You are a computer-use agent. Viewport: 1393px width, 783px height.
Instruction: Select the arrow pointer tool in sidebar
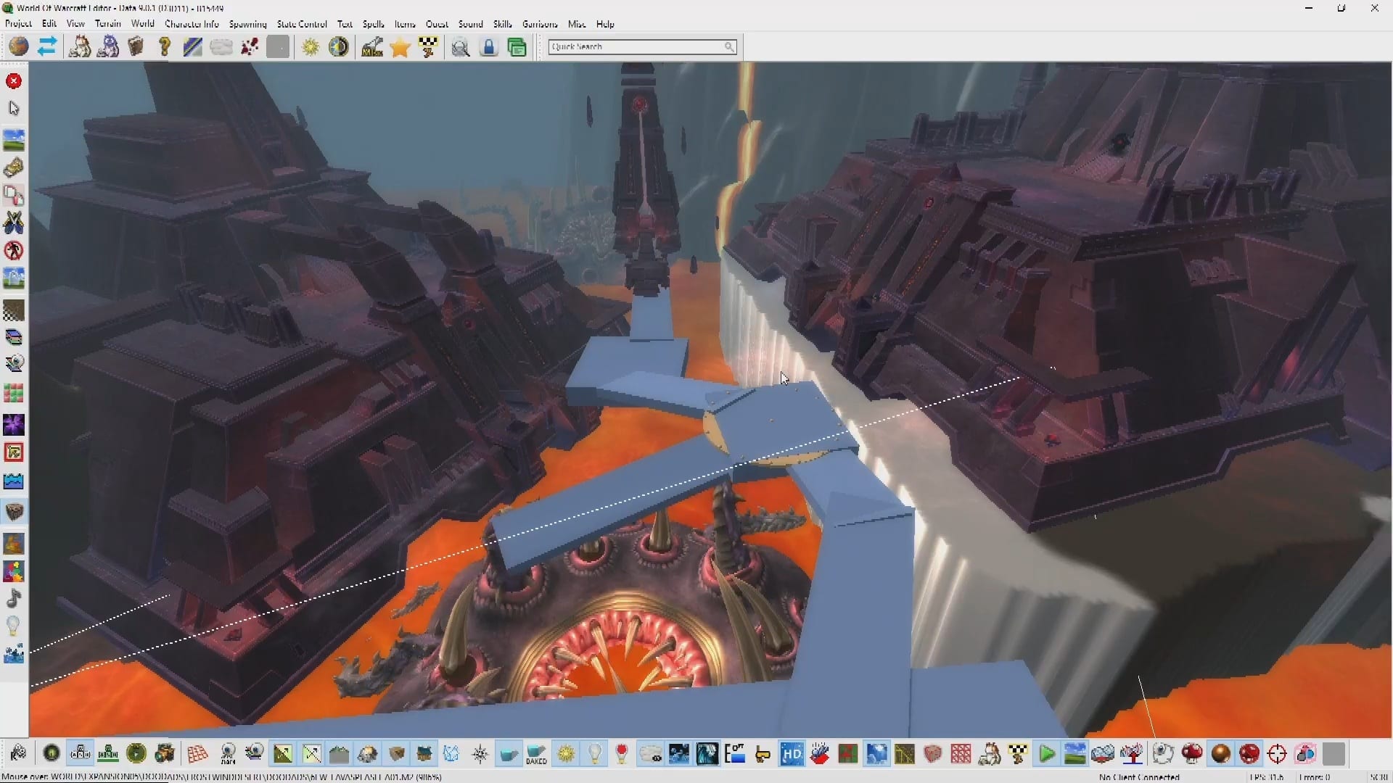pyautogui.click(x=14, y=109)
